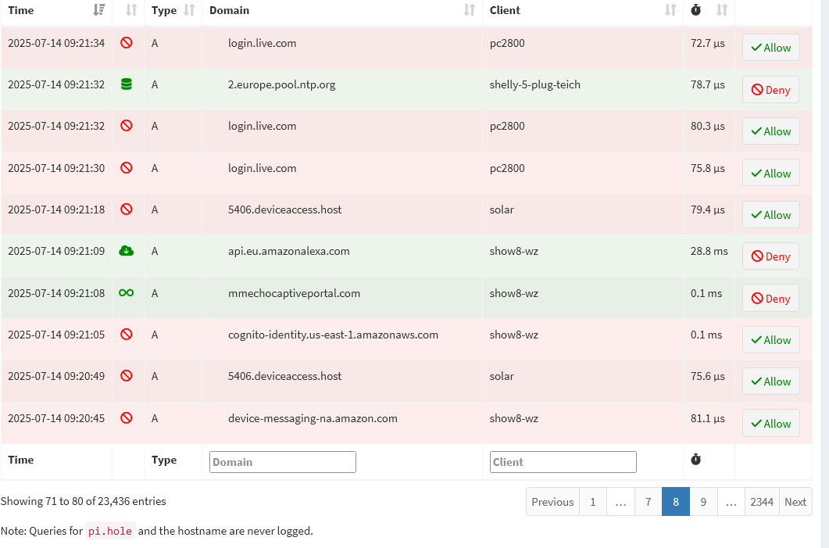829x548 pixels.
Task: Click blocked icon for device-messaging-na.amazon.com
Action: pos(127,418)
